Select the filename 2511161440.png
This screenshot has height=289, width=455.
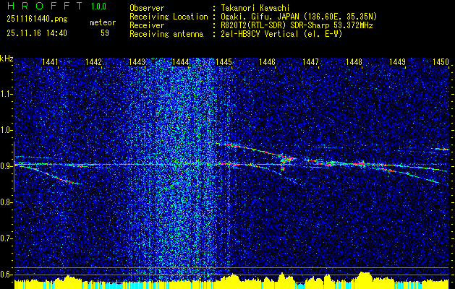37,20
